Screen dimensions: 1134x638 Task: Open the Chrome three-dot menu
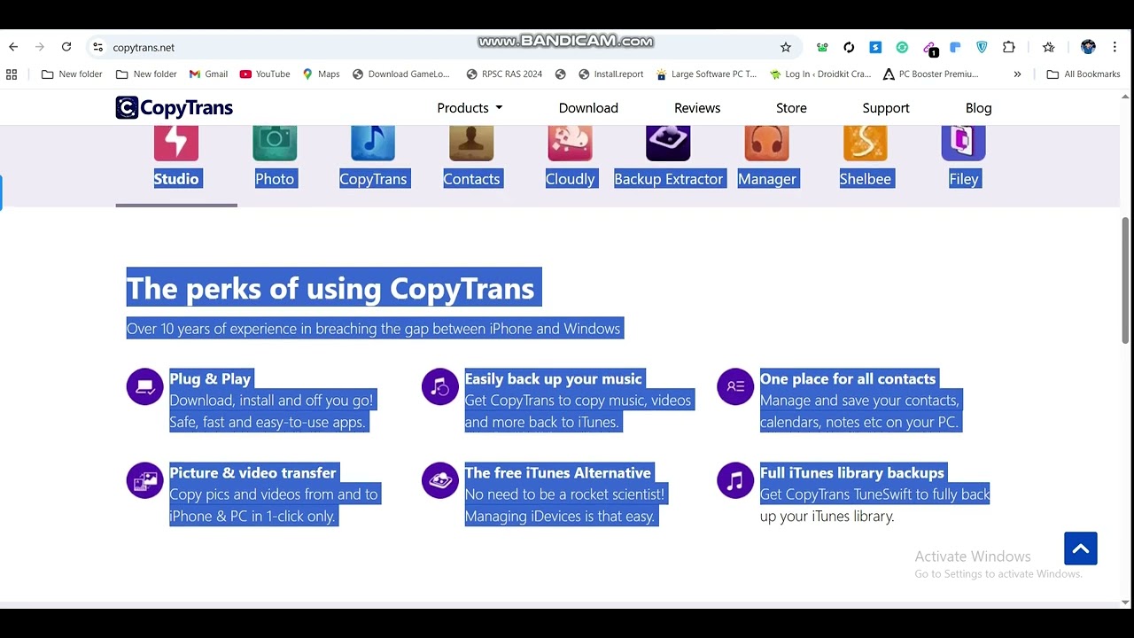[1115, 47]
